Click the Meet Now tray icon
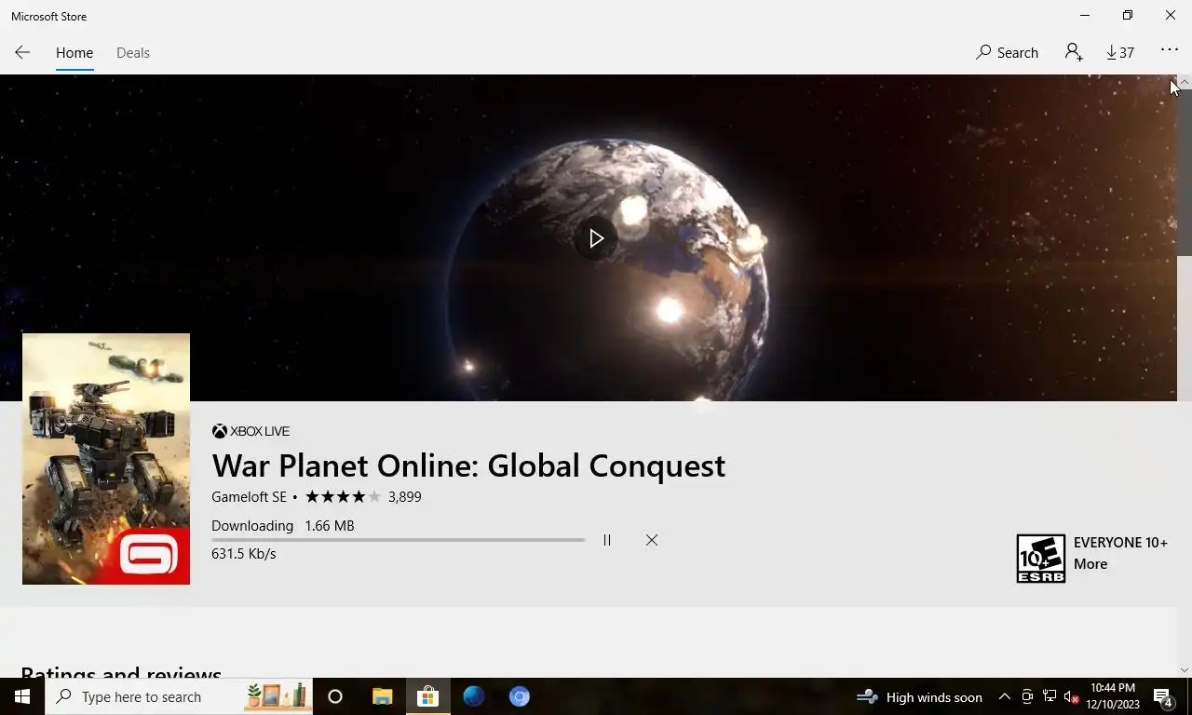 click(1027, 696)
